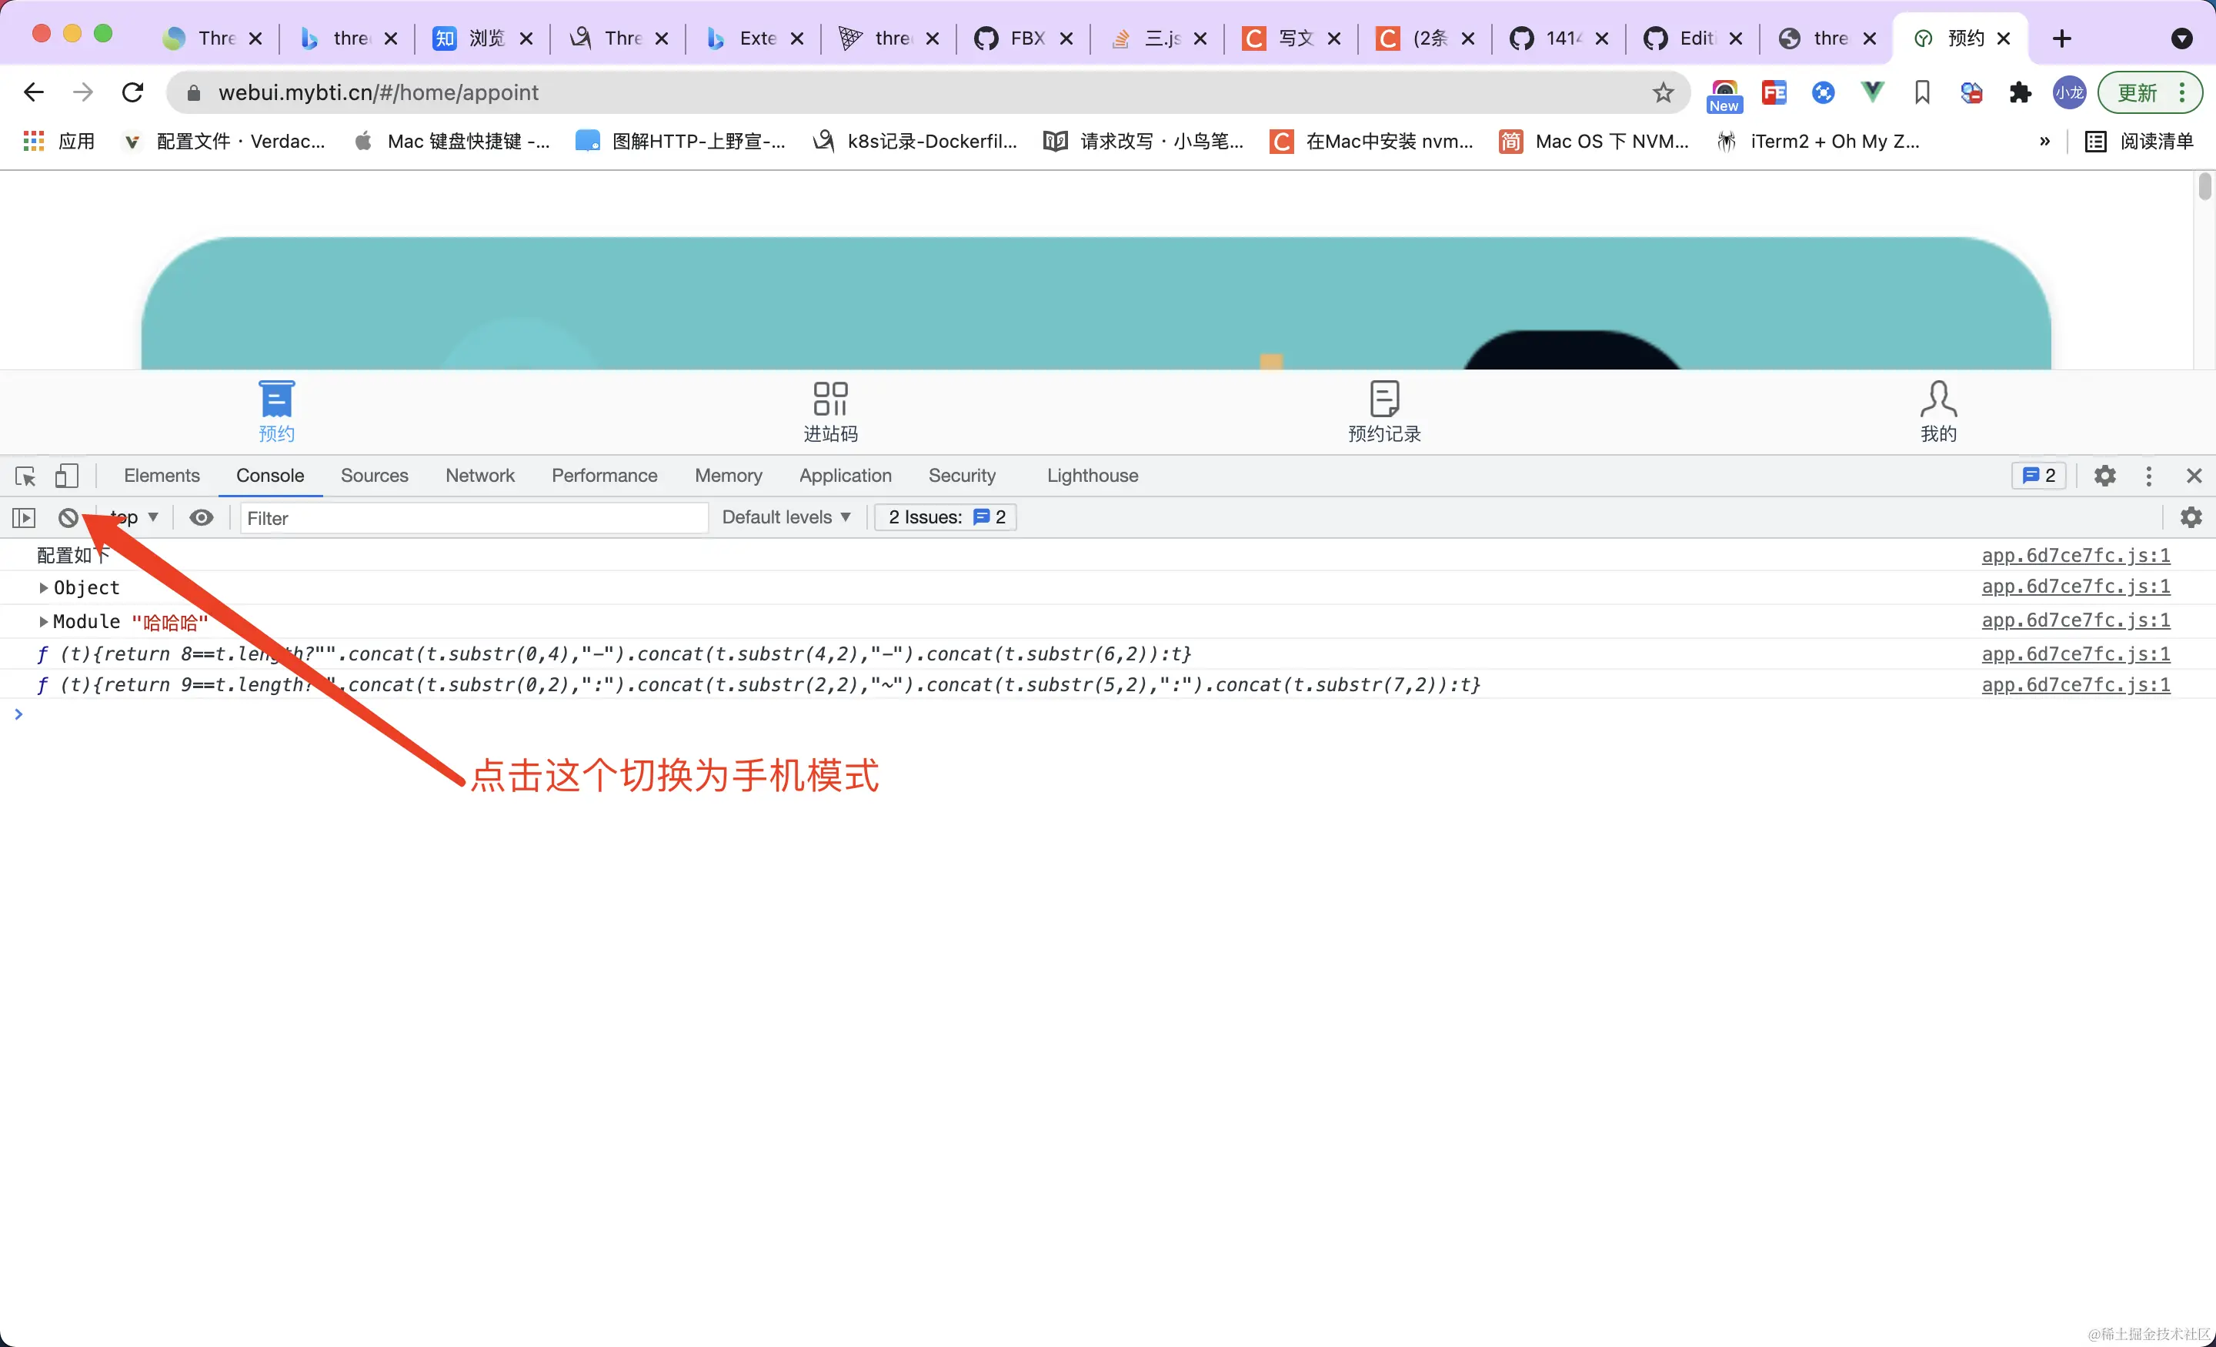Activate the inspect element picker icon
Viewport: 2216px width, 1347px height.
pos(25,475)
